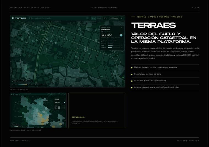Screen dimensions: 209x147
Task: Click the Terraes logo in the app header
Action: coord(19,18)
